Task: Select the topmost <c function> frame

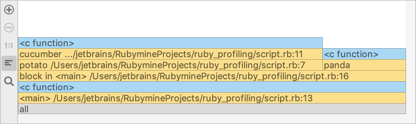Action: (x=170, y=43)
